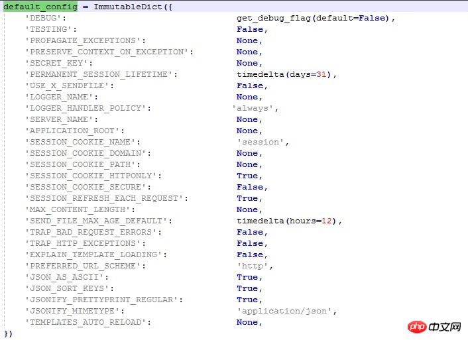Click get_debug_flag(default=False) value
The image size is (468, 340).
click(313, 18)
